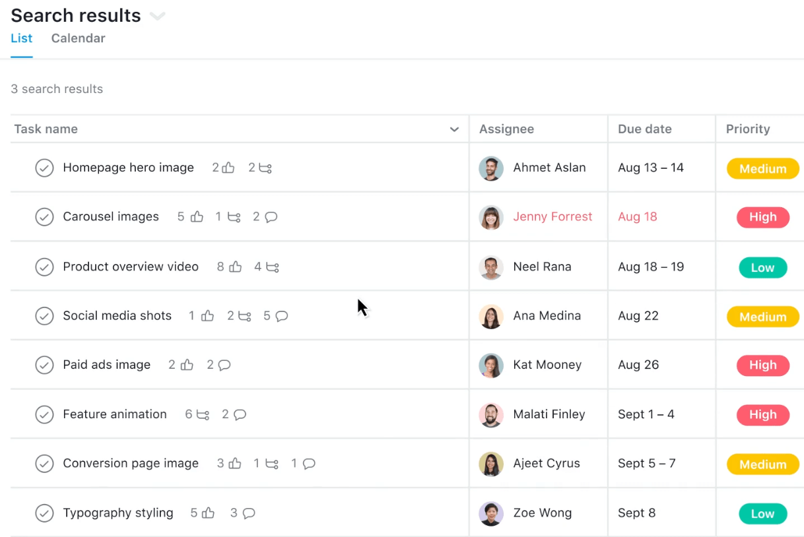The width and height of the screenshot is (804, 537).
Task: Open High priority dropdown for Carousel images
Action: tap(762, 217)
